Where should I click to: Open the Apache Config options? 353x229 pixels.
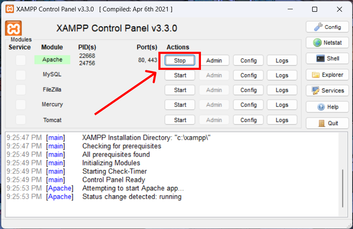[249, 61]
